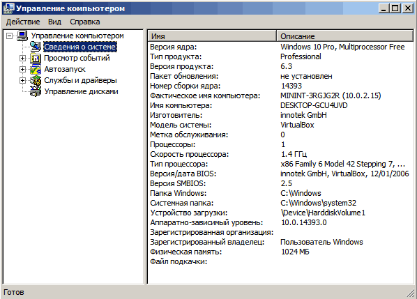
Task: Expand the Просмотр событий node
Action: [x=22, y=58]
